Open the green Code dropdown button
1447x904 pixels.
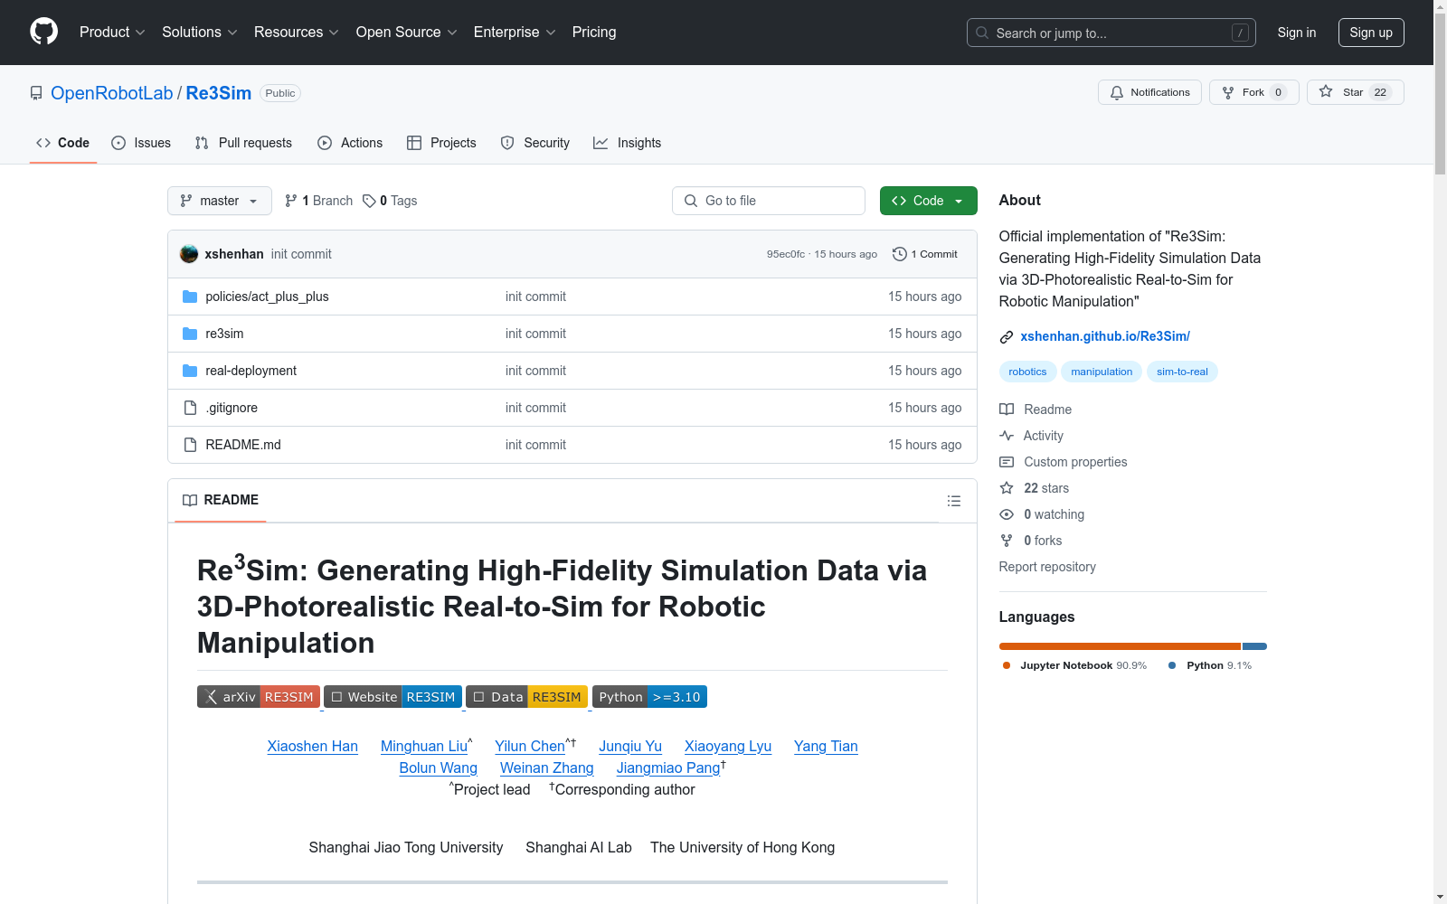click(x=928, y=201)
